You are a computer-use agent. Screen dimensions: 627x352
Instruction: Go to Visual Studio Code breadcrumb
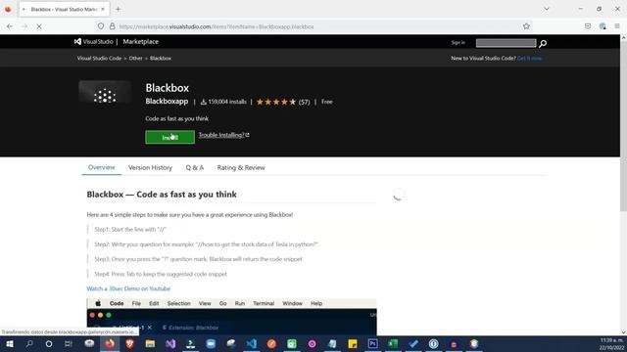click(x=99, y=59)
